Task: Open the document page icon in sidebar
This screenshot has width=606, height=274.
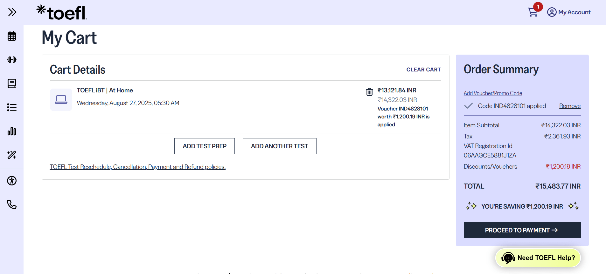Action: coord(12,84)
